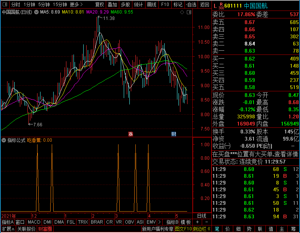Select the 15分钟 period

pyautogui.click(x=60, y=5)
